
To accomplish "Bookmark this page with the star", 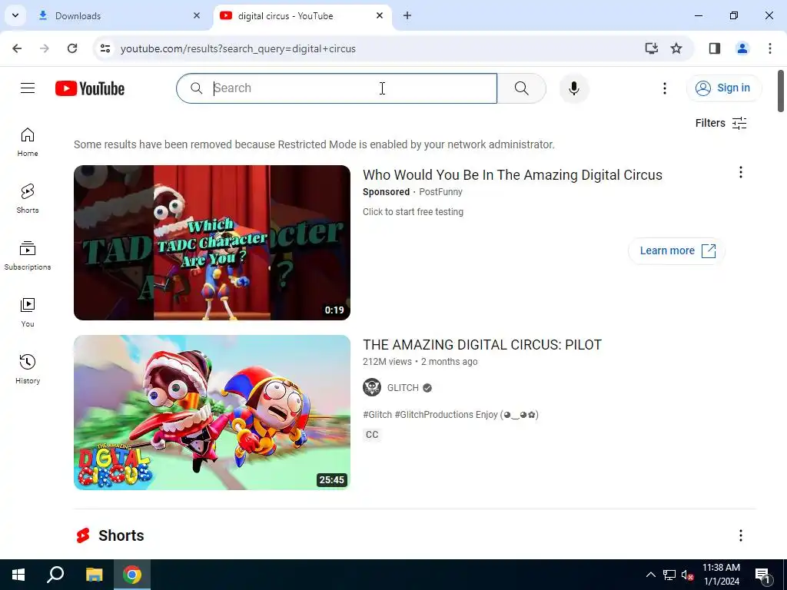I will [x=676, y=48].
